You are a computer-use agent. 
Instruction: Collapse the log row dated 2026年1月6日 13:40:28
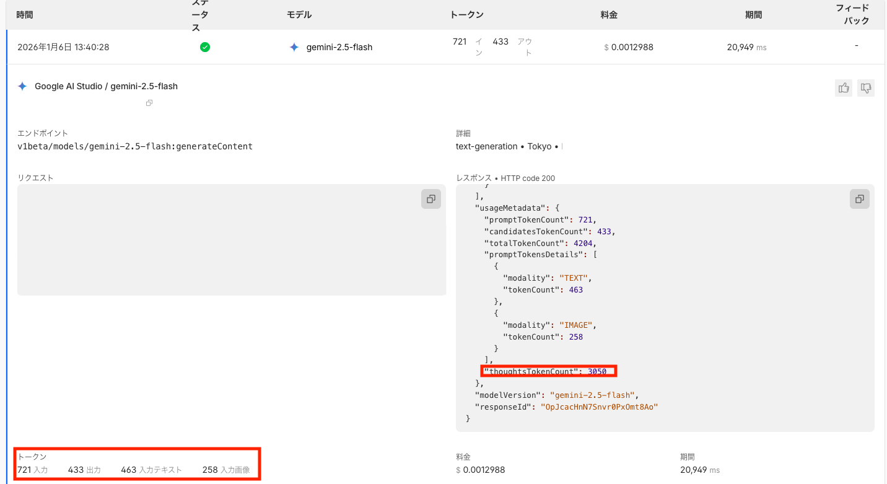click(x=63, y=47)
